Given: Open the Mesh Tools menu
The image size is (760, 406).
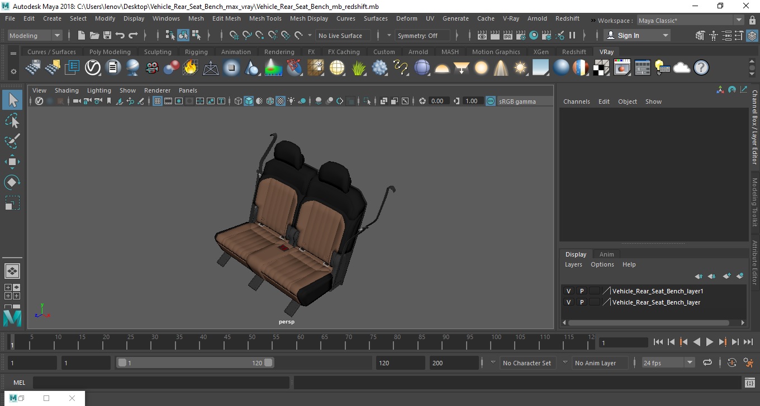Looking at the screenshot, I should [x=265, y=18].
